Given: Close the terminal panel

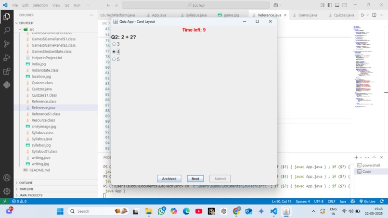Looking at the screenshot, I should pos(382,157).
